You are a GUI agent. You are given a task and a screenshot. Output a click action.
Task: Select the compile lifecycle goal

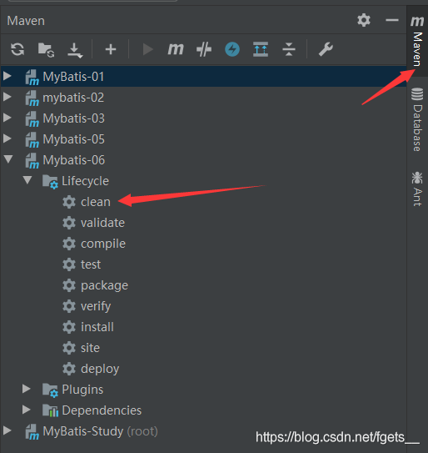(x=103, y=244)
